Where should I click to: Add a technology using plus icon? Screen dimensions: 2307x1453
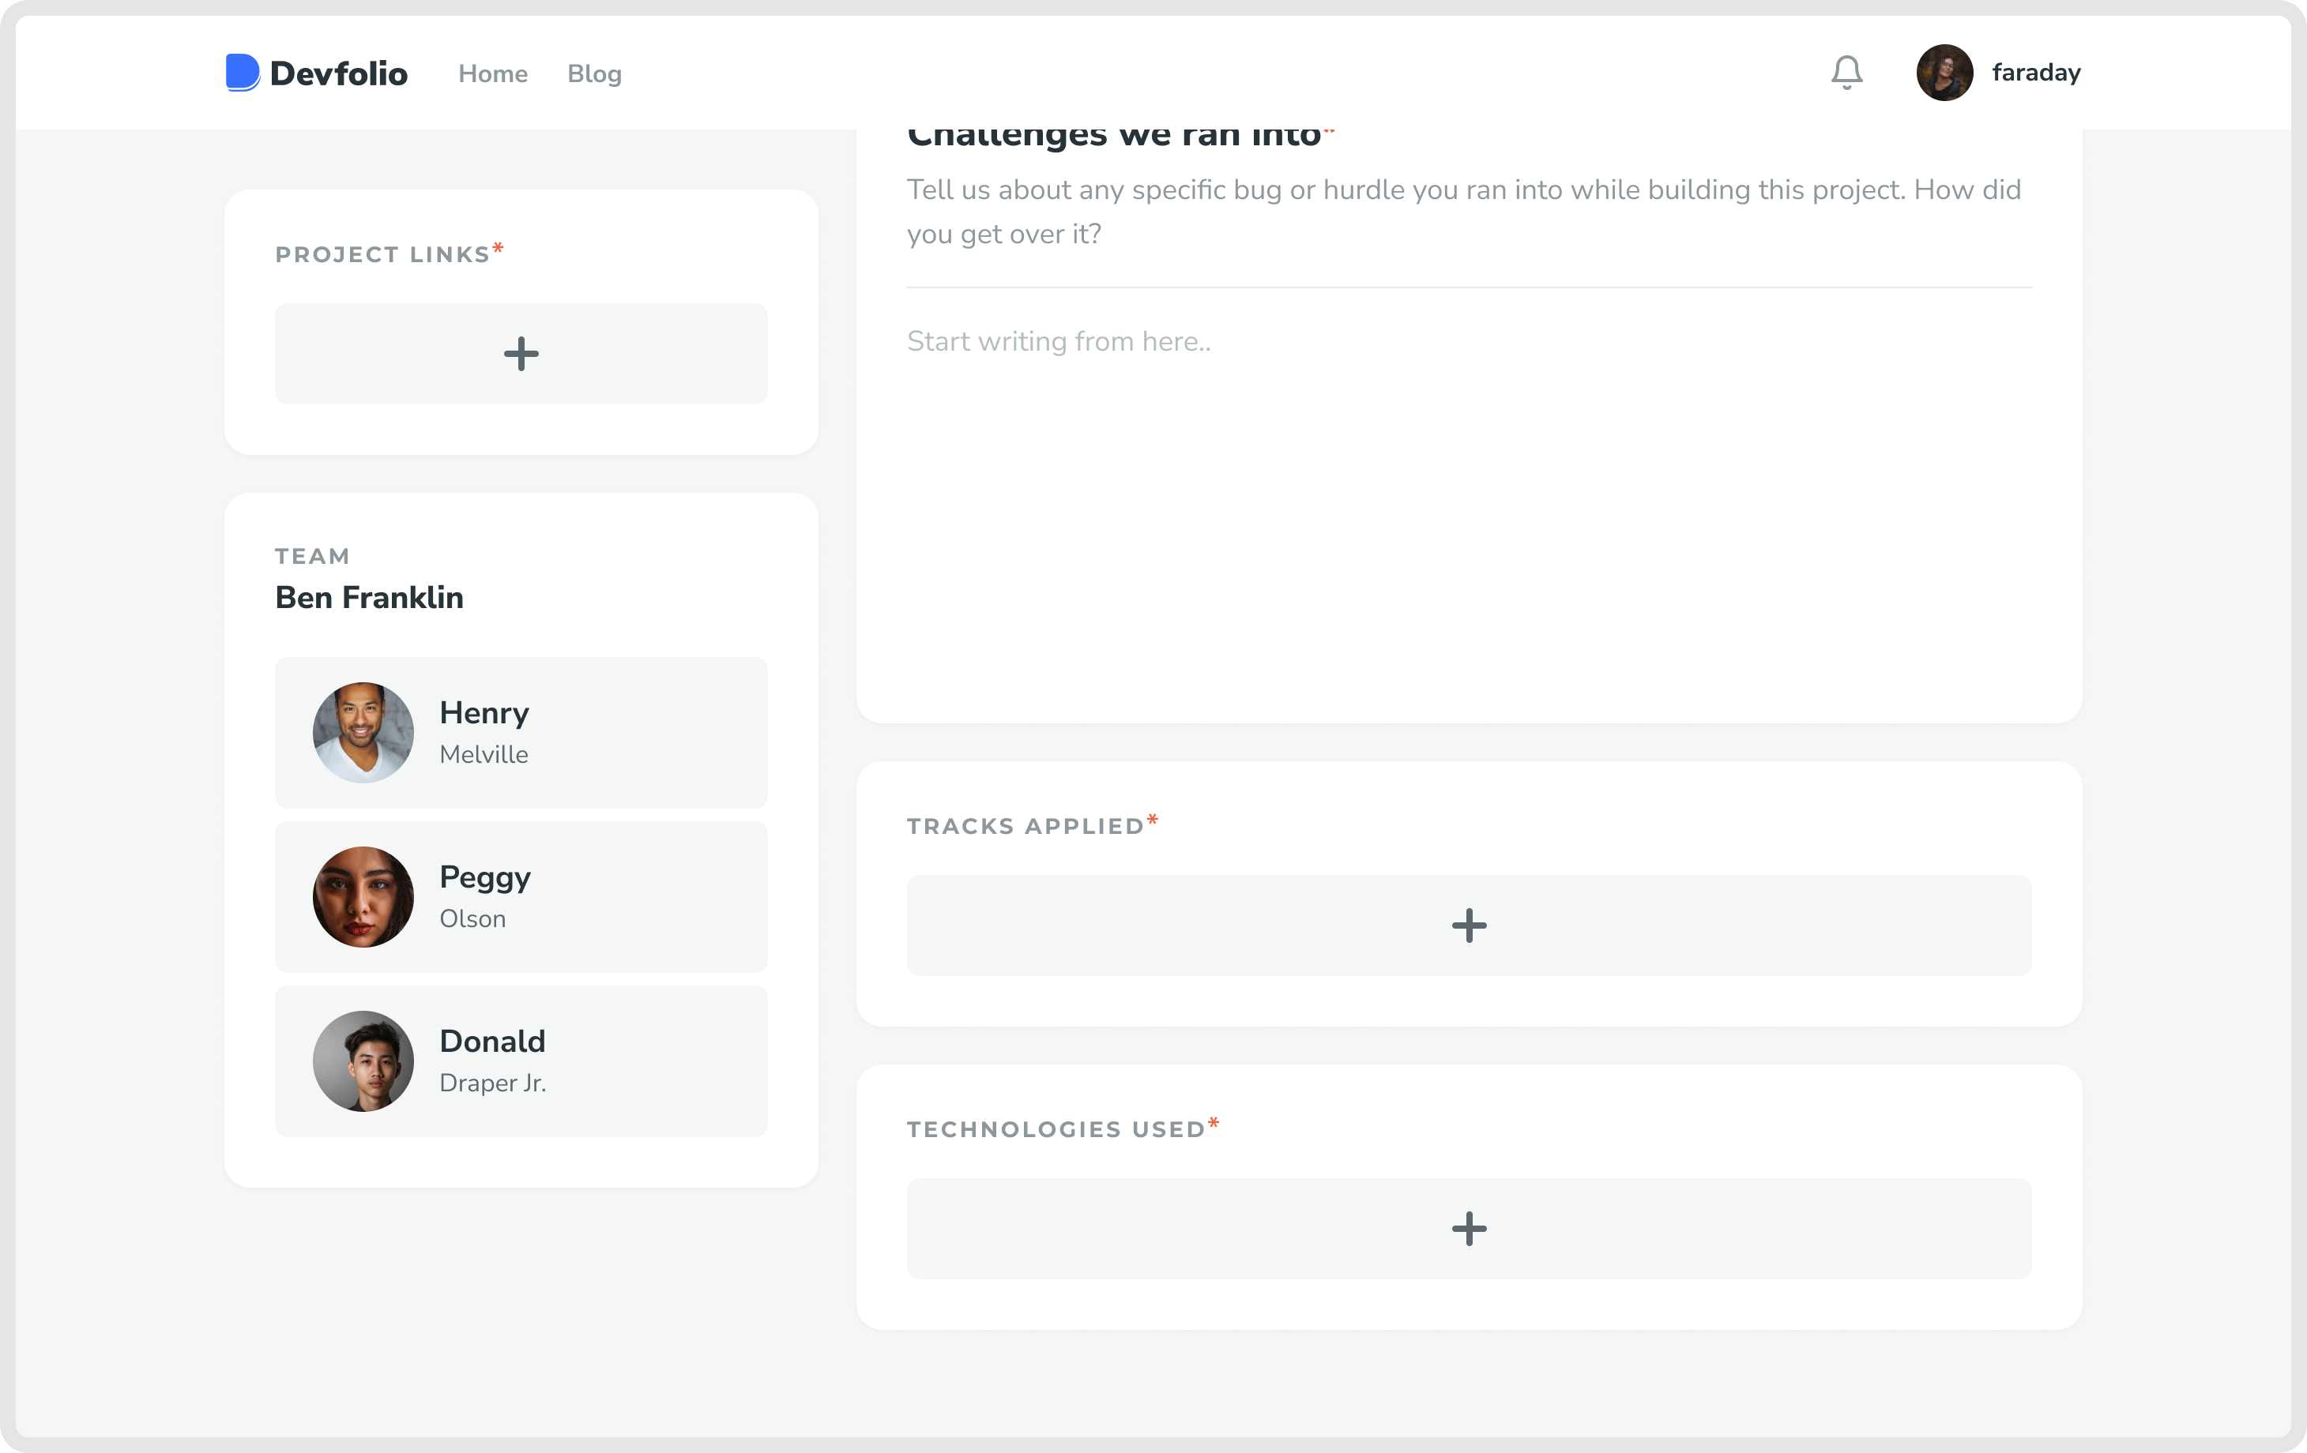tap(1468, 1229)
